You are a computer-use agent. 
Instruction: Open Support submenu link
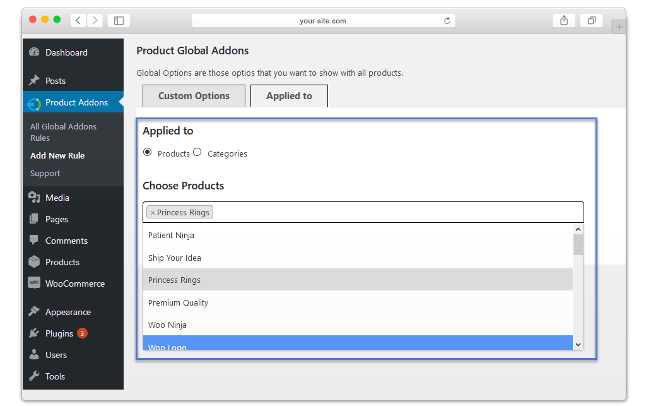coord(45,174)
